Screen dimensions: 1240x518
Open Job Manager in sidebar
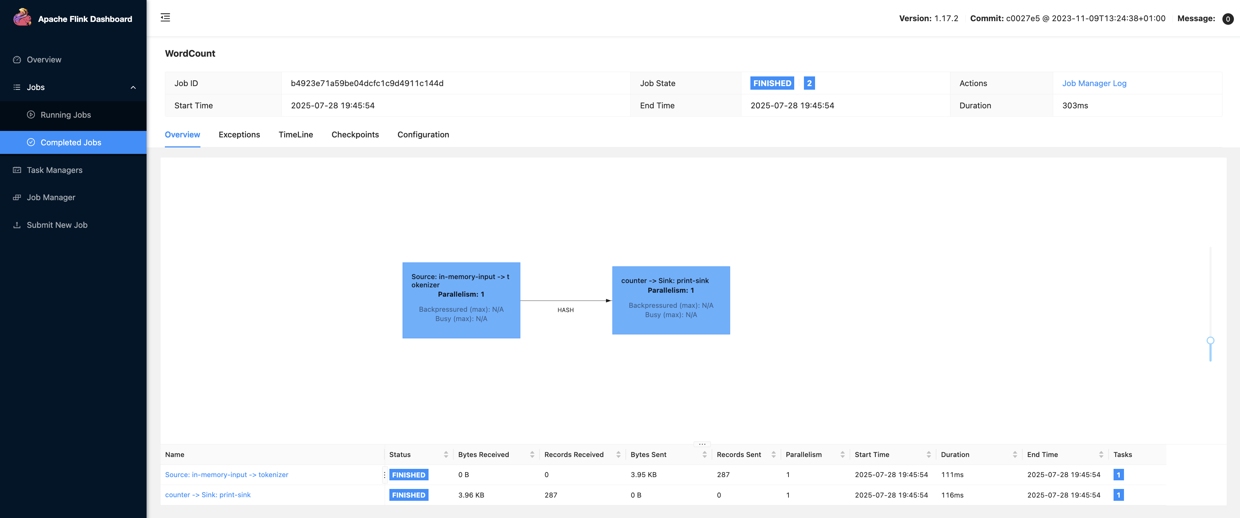tap(73, 198)
